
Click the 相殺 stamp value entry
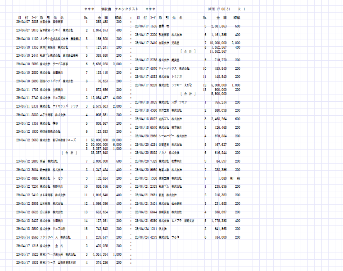(235, 178)
